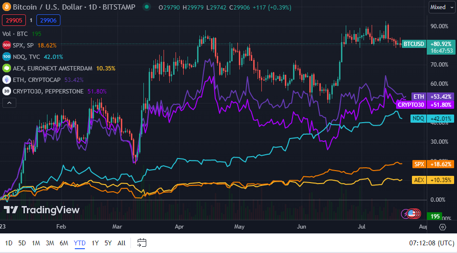Click the Apr date axis label

179,227
